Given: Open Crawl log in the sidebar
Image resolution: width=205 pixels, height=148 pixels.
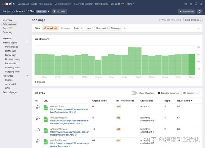Looking at the screenshot, I should [x=7, y=33].
